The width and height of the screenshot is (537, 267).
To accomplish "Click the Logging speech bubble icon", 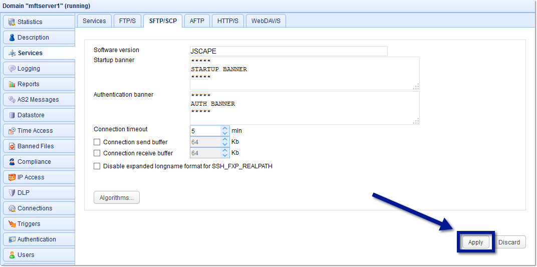I will (x=12, y=69).
